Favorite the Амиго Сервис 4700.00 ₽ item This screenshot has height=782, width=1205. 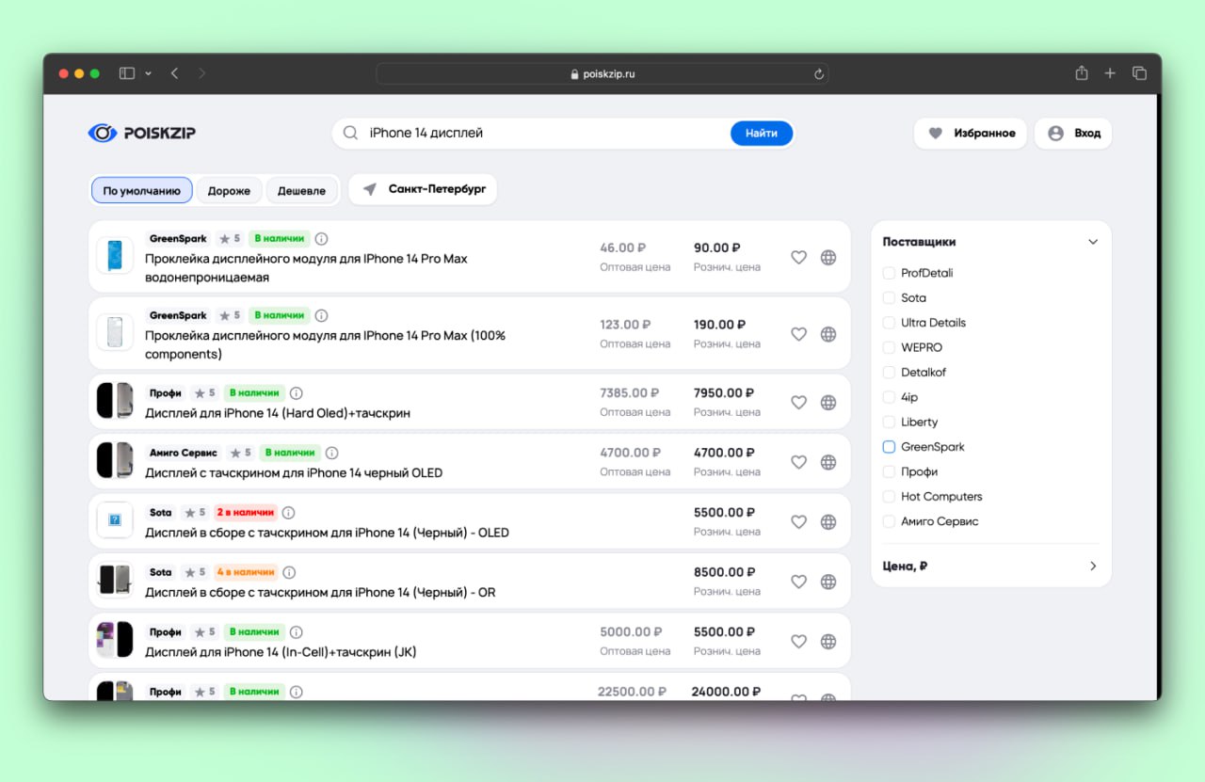(x=798, y=462)
